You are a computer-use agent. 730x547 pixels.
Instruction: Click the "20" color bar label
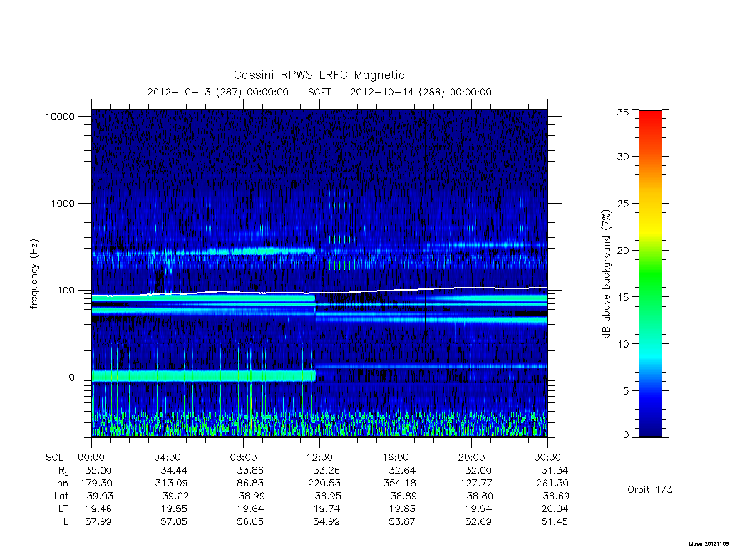pyautogui.click(x=622, y=250)
